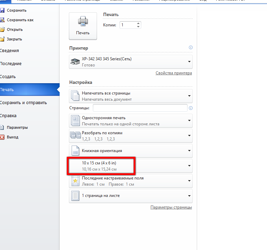This screenshot has height=250, width=267.
Task: Click the Страницы: label text
Action: point(80,108)
